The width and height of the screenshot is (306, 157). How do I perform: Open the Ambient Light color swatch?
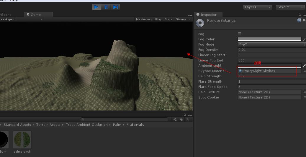point(269,66)
